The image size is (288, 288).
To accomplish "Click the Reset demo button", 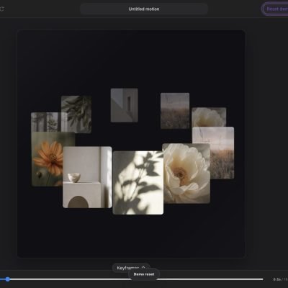I will pos(276,9).
